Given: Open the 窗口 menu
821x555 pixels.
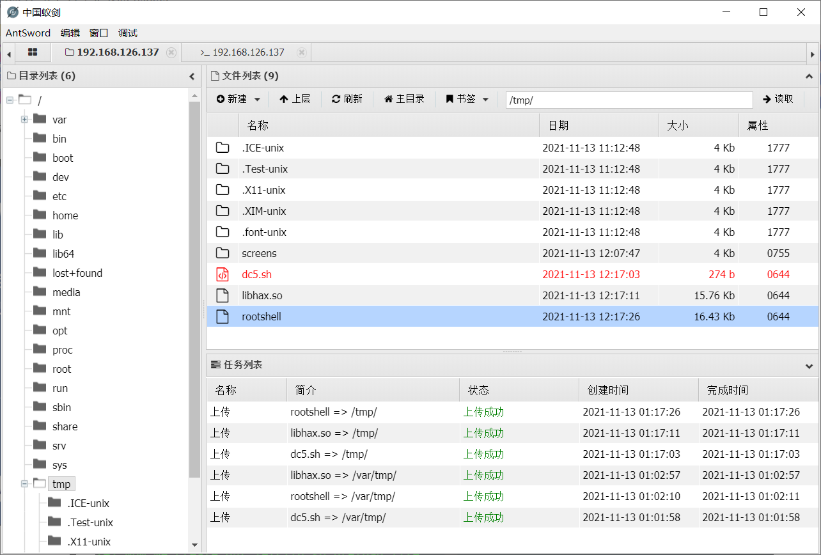Looking at the screenshot, I should pyautogui.click(x=99, y=33).
